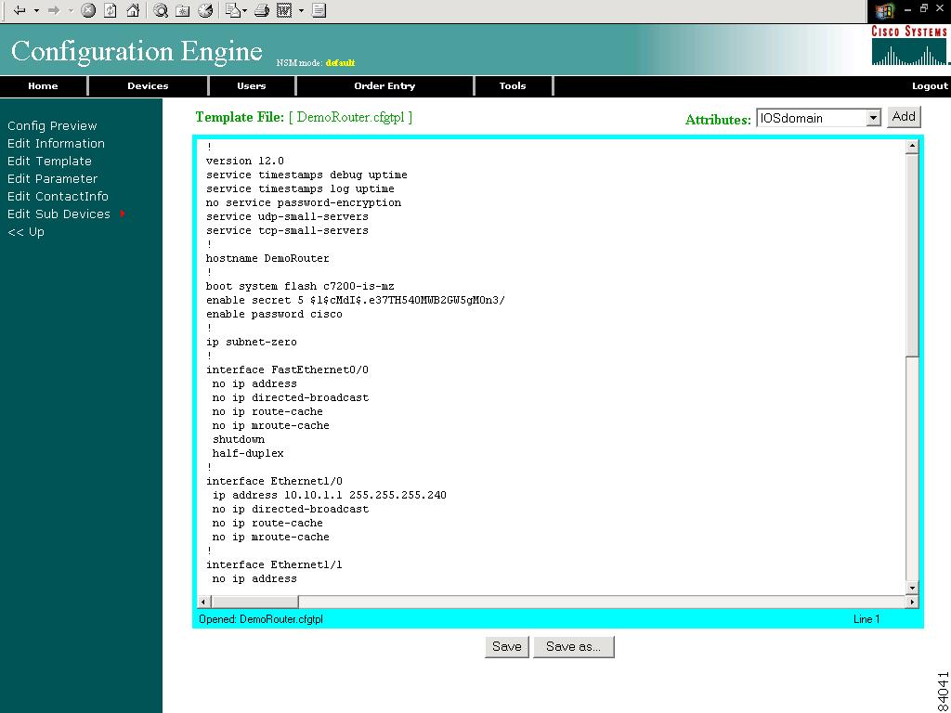The width and height of the screenshot is (951, 713).
Task: Click the 'interface Ethernet1/0' line
Action: [x=274, y=482]
